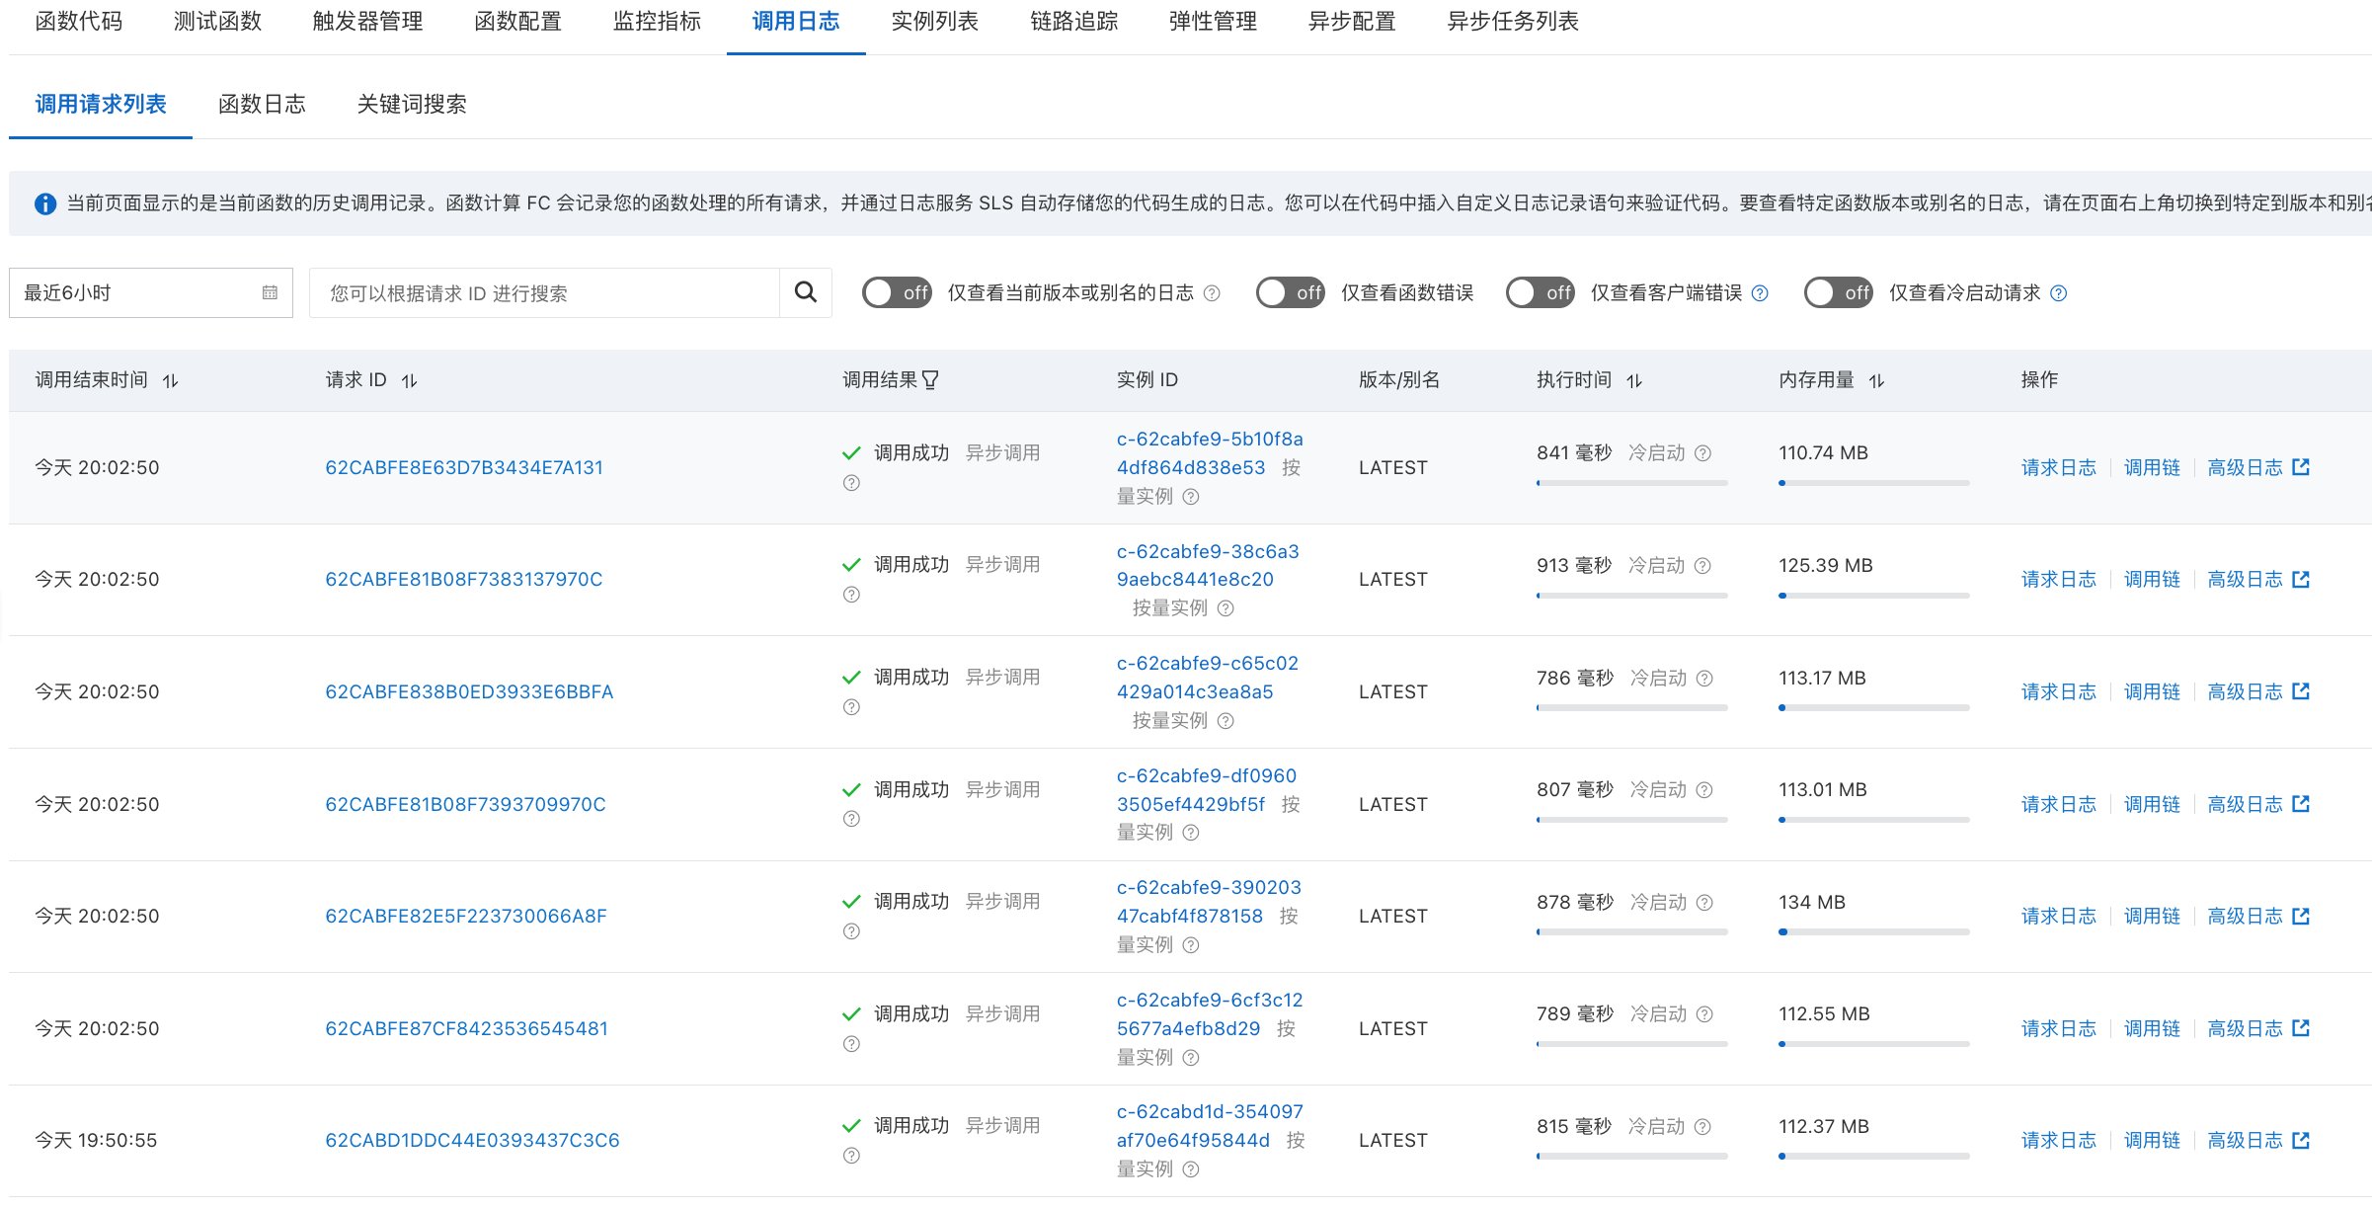Click 冷启动 help icon in 786 毫秒 row
This screenshot has width=2372, height=1209.
[1704, 679]
